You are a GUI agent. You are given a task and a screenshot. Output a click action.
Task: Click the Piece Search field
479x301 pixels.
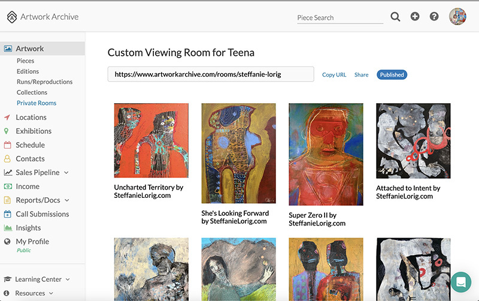pyautogui.click(x=339, y=18)
